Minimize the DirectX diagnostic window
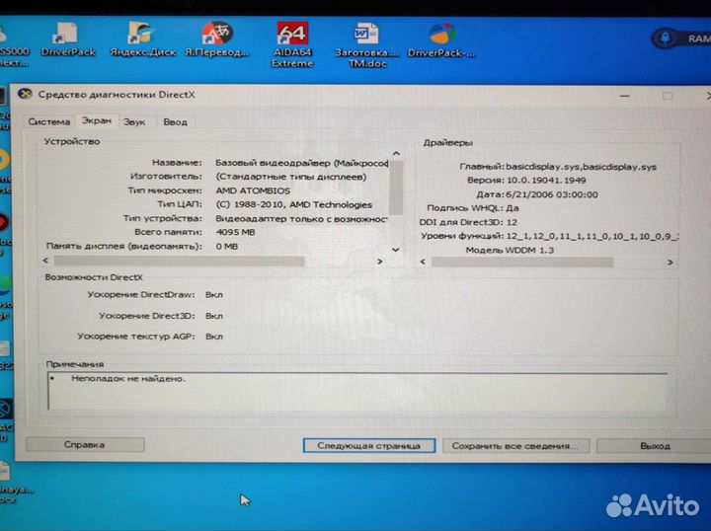711x531 pixels. 625,96
